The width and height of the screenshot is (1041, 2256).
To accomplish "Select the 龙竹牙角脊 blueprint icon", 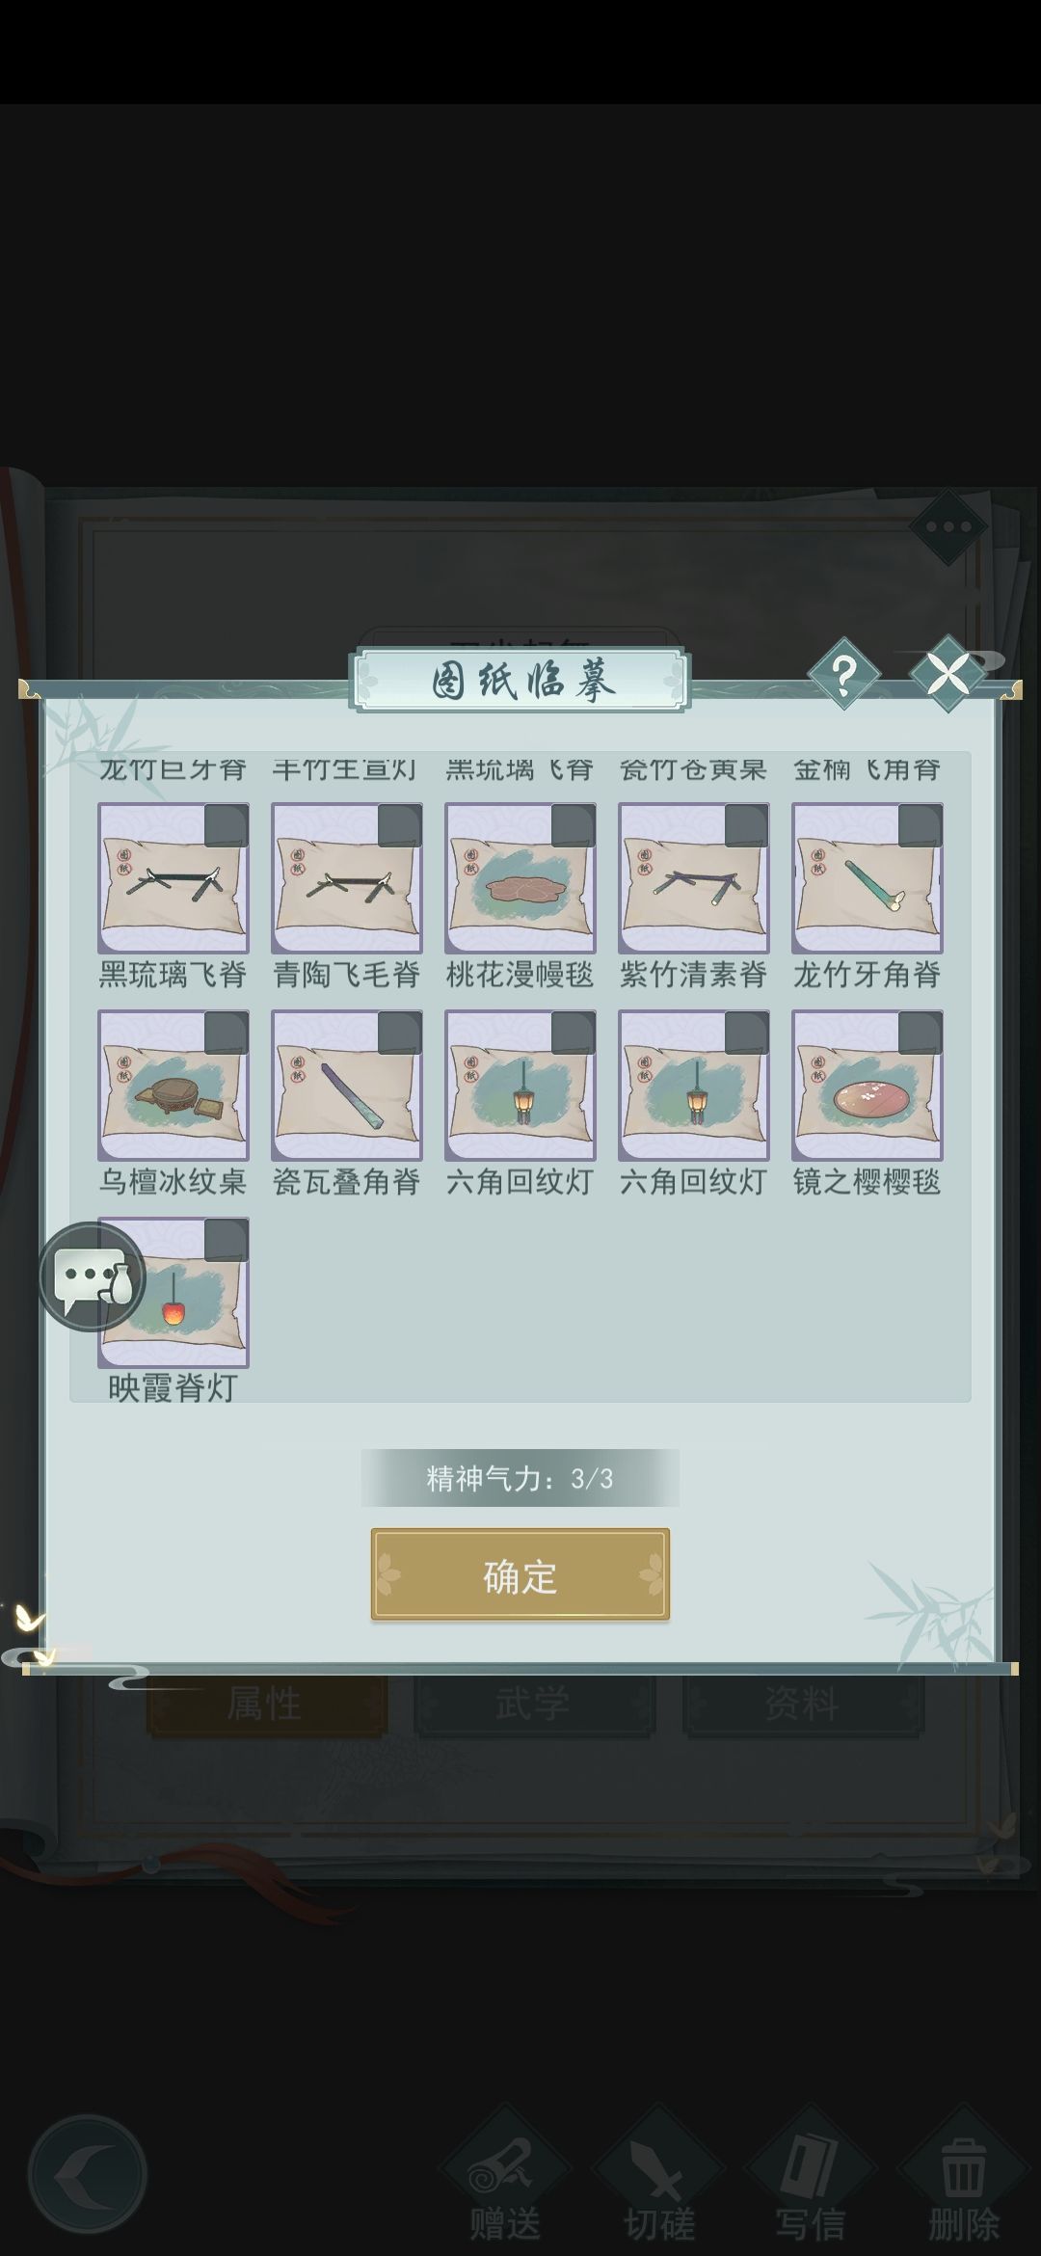I will click(867, 877).
